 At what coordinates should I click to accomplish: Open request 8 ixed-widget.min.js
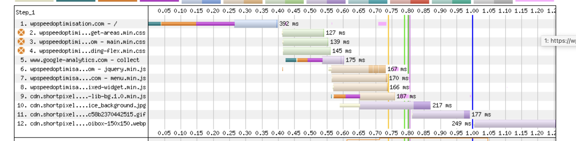pos(83,87)
